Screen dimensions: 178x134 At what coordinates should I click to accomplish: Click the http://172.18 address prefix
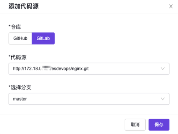pyautogui.click(x=25, y=69)
